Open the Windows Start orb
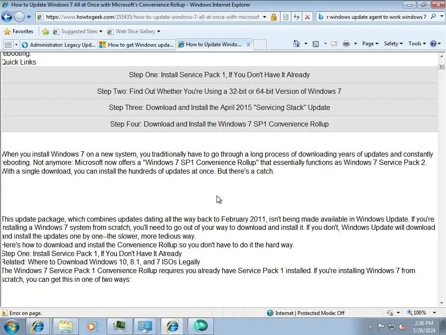 click(12, 326)
